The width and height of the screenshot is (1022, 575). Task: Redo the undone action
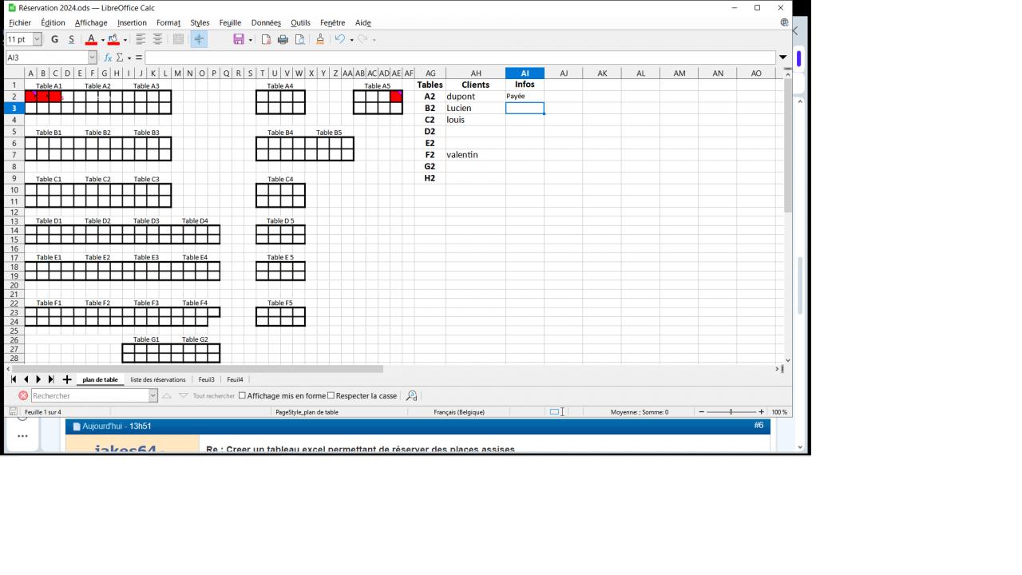(x=362, y=39)
